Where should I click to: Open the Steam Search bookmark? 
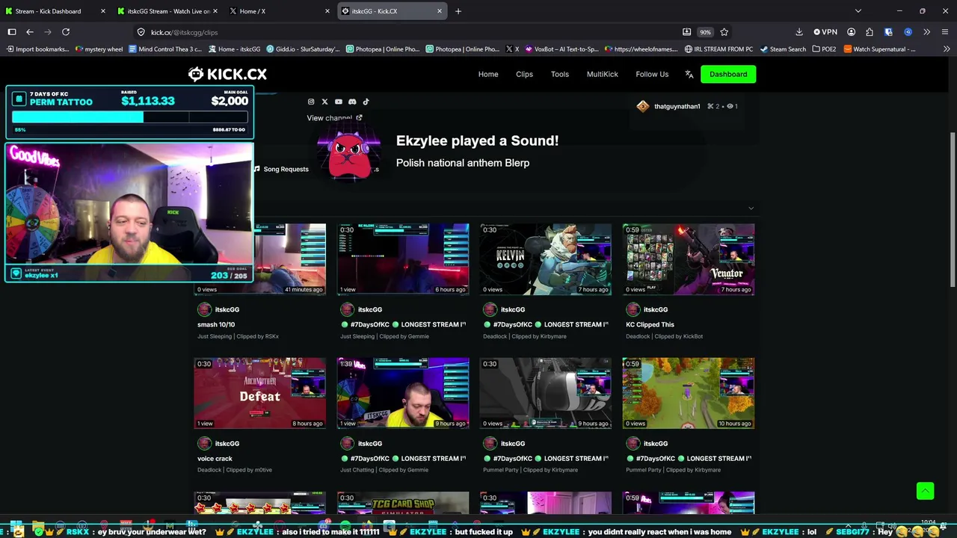point(783,49)
